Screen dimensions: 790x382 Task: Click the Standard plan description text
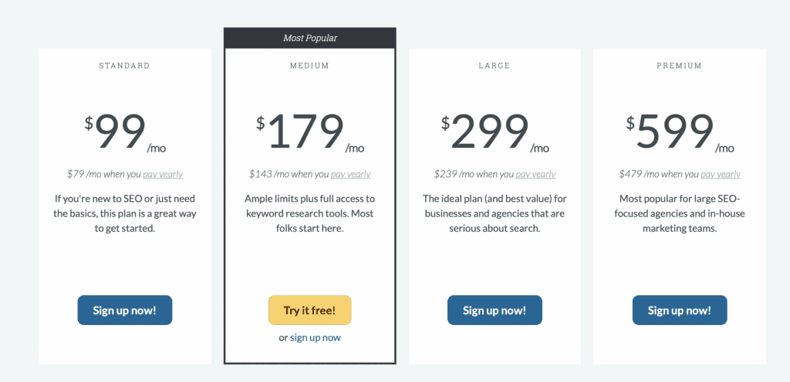point(124,213)
